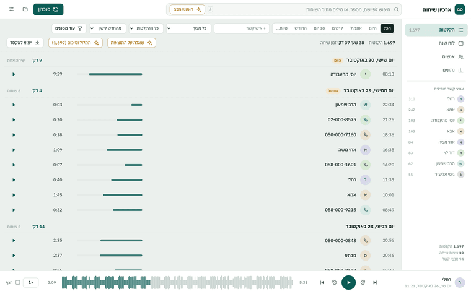Select the היום date filter tab

(372, 28)
